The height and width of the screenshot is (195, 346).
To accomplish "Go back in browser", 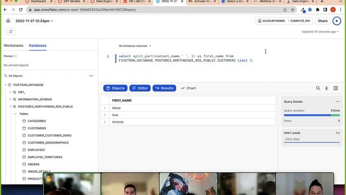I will 5,10.
